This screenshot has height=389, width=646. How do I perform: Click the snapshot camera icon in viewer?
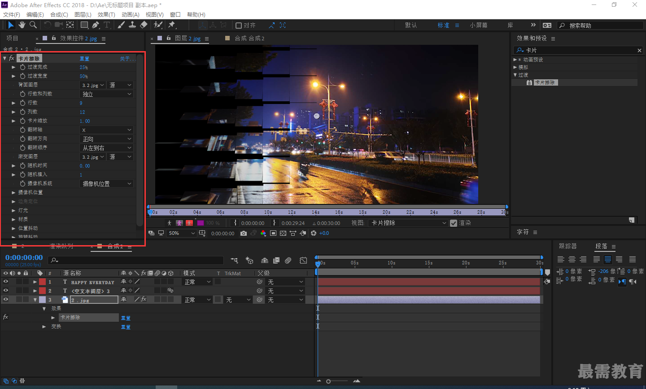[243, 233]
